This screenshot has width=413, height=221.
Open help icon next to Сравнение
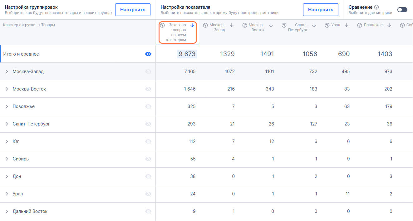click(376, 7)
